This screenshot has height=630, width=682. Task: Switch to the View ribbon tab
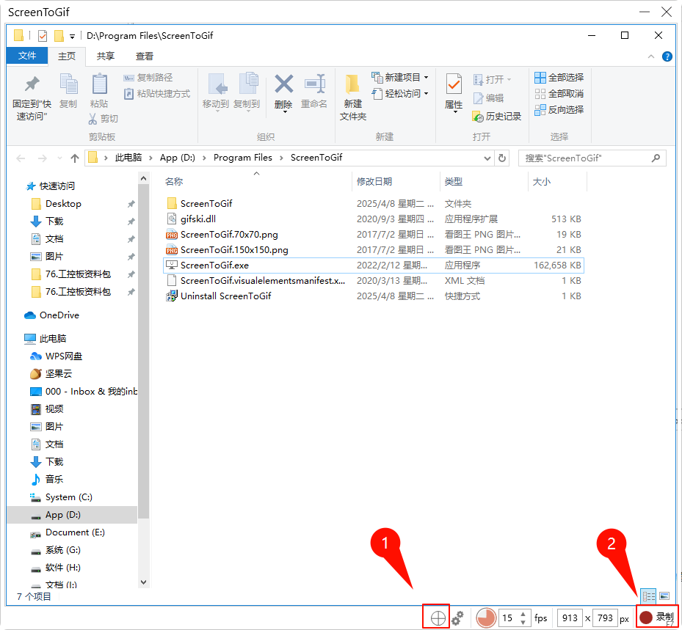[145, 56]
